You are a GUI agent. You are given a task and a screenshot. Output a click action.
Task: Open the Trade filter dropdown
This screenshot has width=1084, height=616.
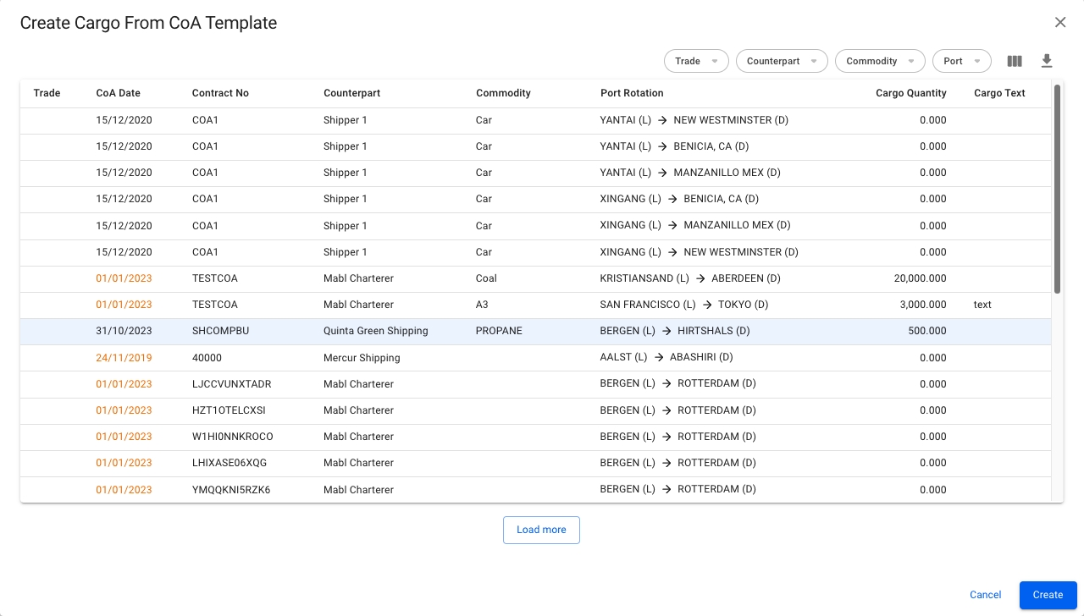coord(695,61)
